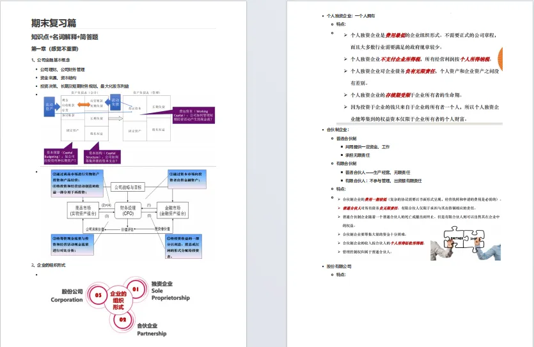
Task: Click the page title '期末复习篇'
Action: pos(54,23)
